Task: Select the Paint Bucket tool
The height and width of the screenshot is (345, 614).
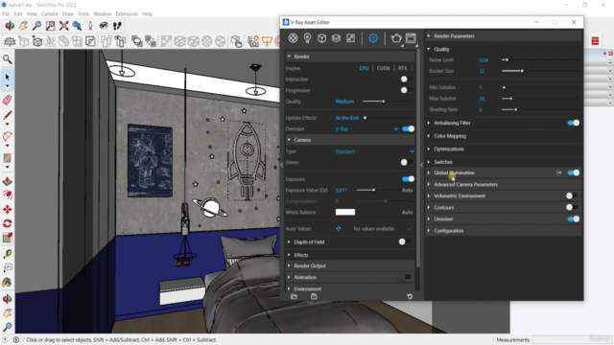Action: coord(7,283)
